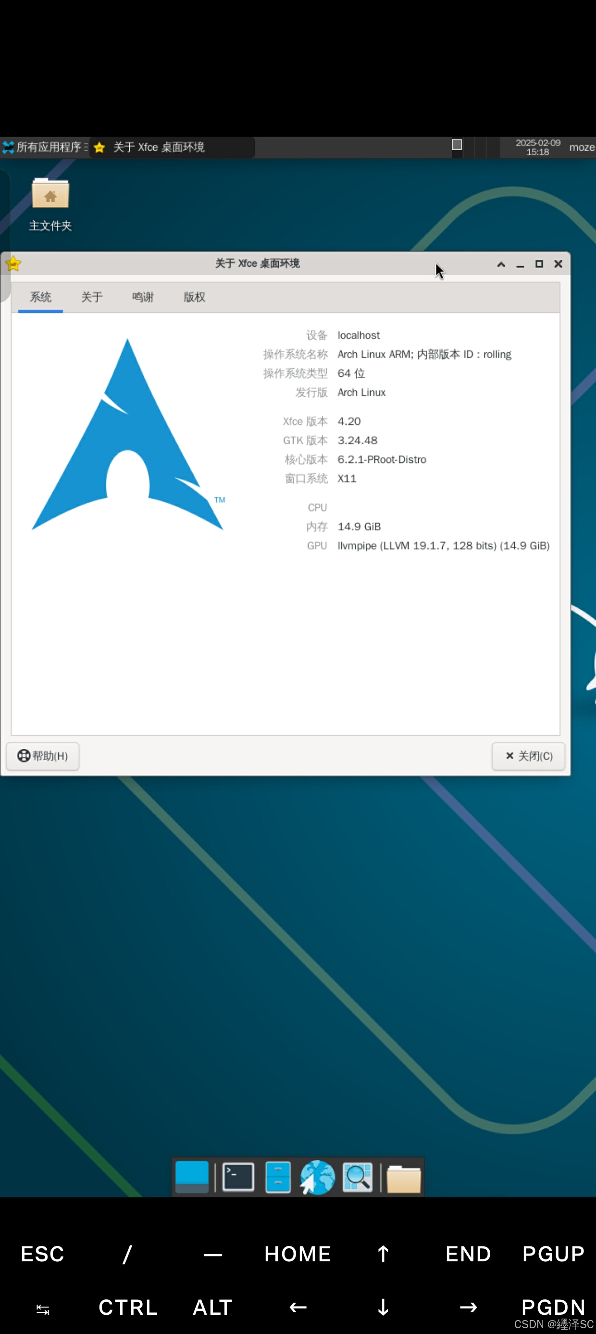Switch to the 鸣谢 tab
The height and width of the screenshot is (1334, 596).
(x=143, y=297)
